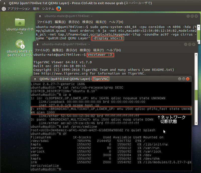
Task: Open 編集(E) menu in the top terminal
Action: 60,22
